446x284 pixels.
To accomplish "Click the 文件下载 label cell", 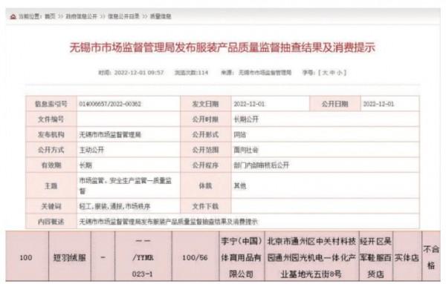I will 205,206.
